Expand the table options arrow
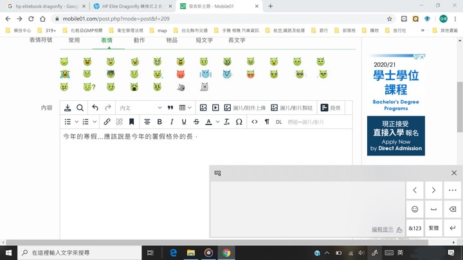 (190, 108)
